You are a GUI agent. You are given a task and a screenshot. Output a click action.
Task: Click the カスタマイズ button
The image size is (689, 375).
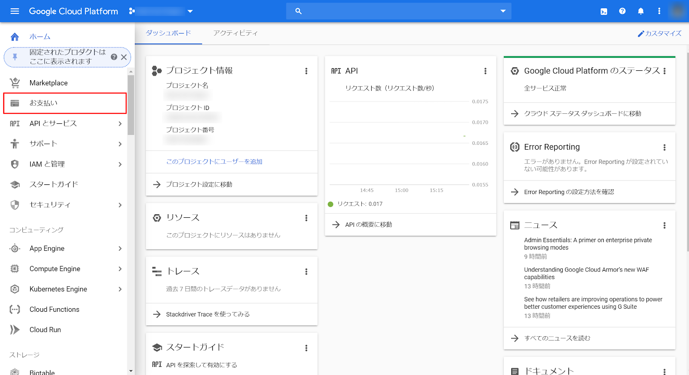[x=660, y=33]
